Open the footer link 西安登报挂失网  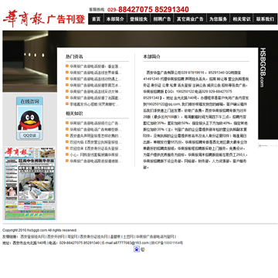pos(32,236)
